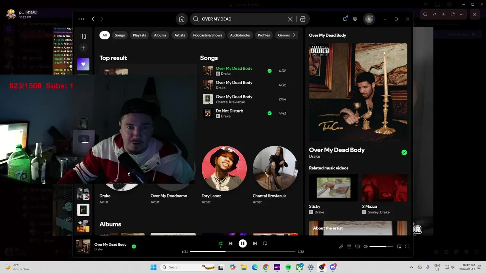Skip to next track
This screenshot has height=273, width=486.
click(255, 243)
